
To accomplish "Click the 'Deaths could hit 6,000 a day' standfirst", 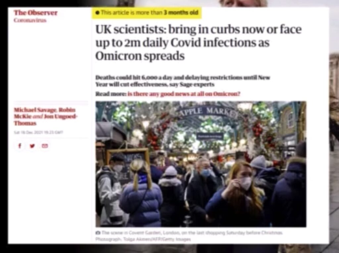I will tap(183, 81).
